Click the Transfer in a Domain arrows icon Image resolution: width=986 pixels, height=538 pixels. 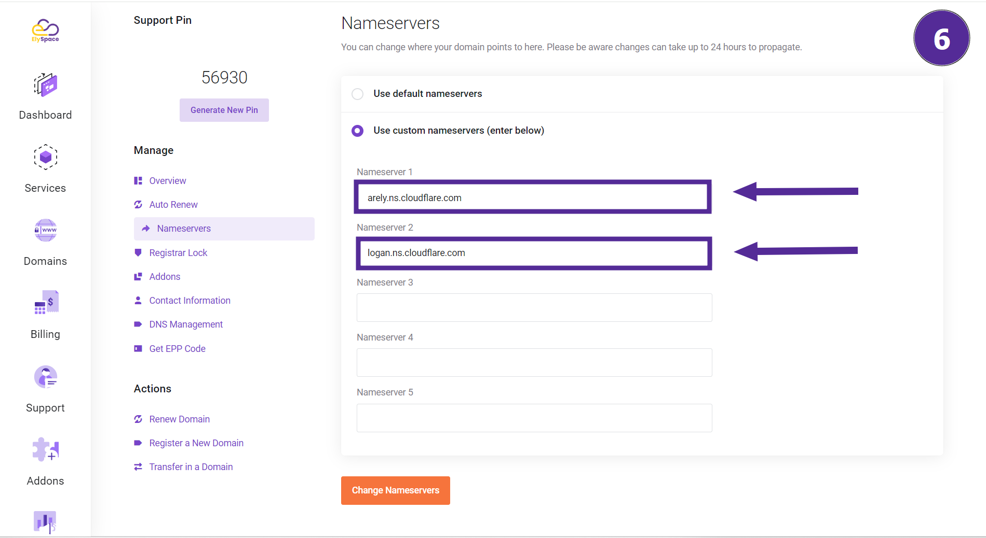point(138,467)
